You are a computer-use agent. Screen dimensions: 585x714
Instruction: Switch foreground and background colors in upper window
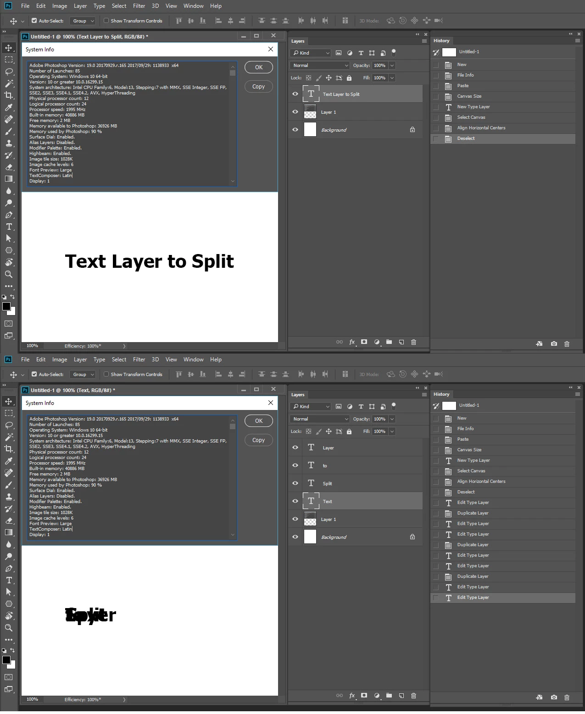(12, 297)
